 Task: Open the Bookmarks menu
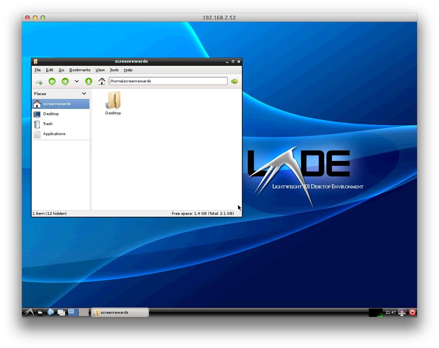[x=79, y=70]
